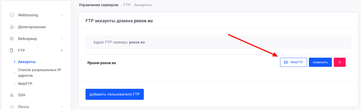Expand the Почта submenu chevron

[x=62, y=107]
